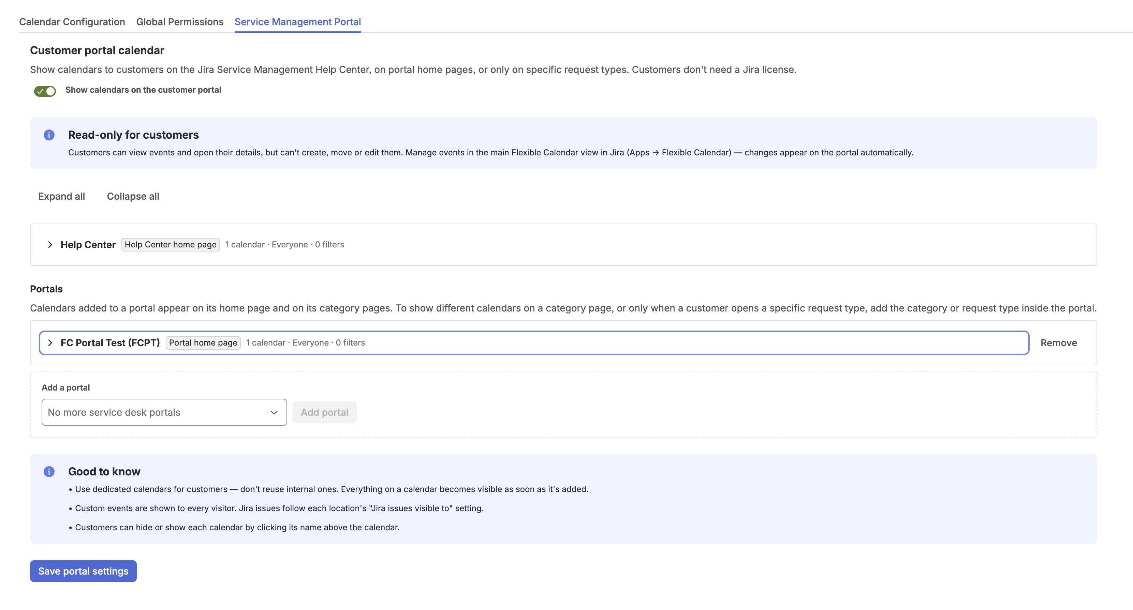Remove the FC Portal Test portal

[x=1059, y=343]
